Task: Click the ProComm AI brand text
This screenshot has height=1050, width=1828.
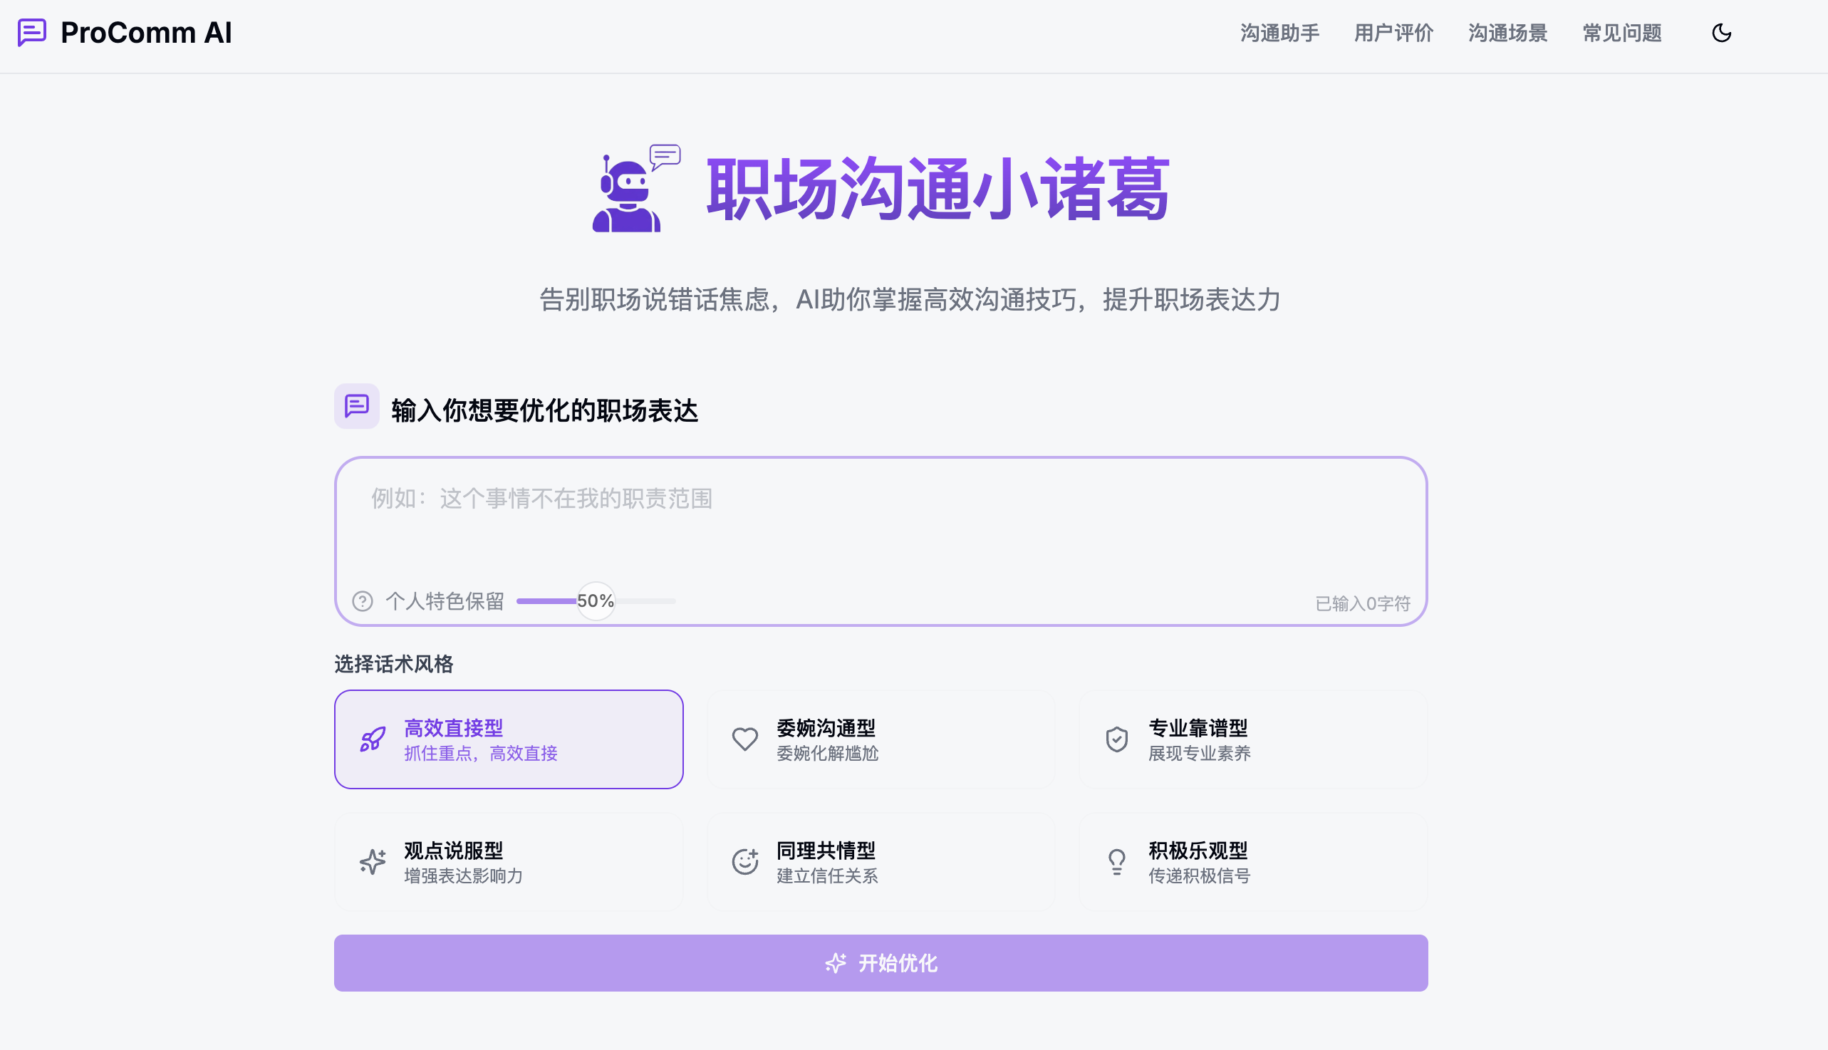Action: tap(146, 33)
